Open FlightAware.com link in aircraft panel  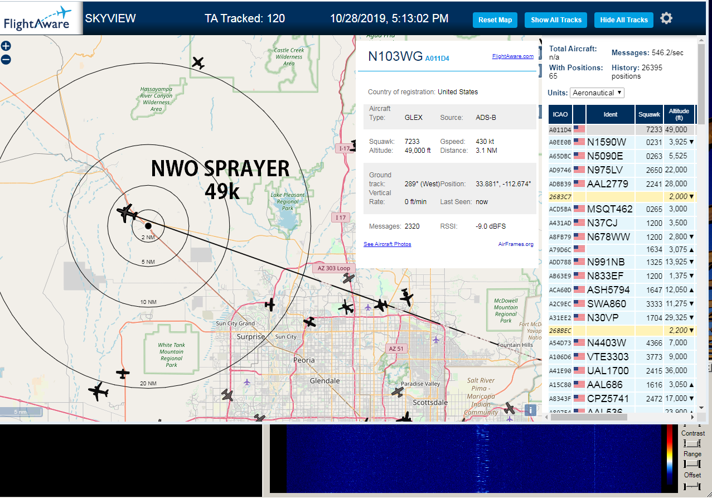coord(512,56)
